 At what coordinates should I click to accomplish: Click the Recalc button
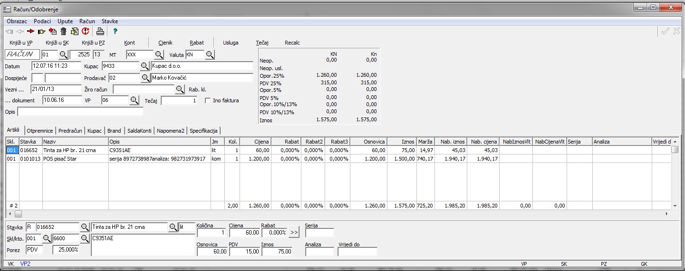(292, 43)
